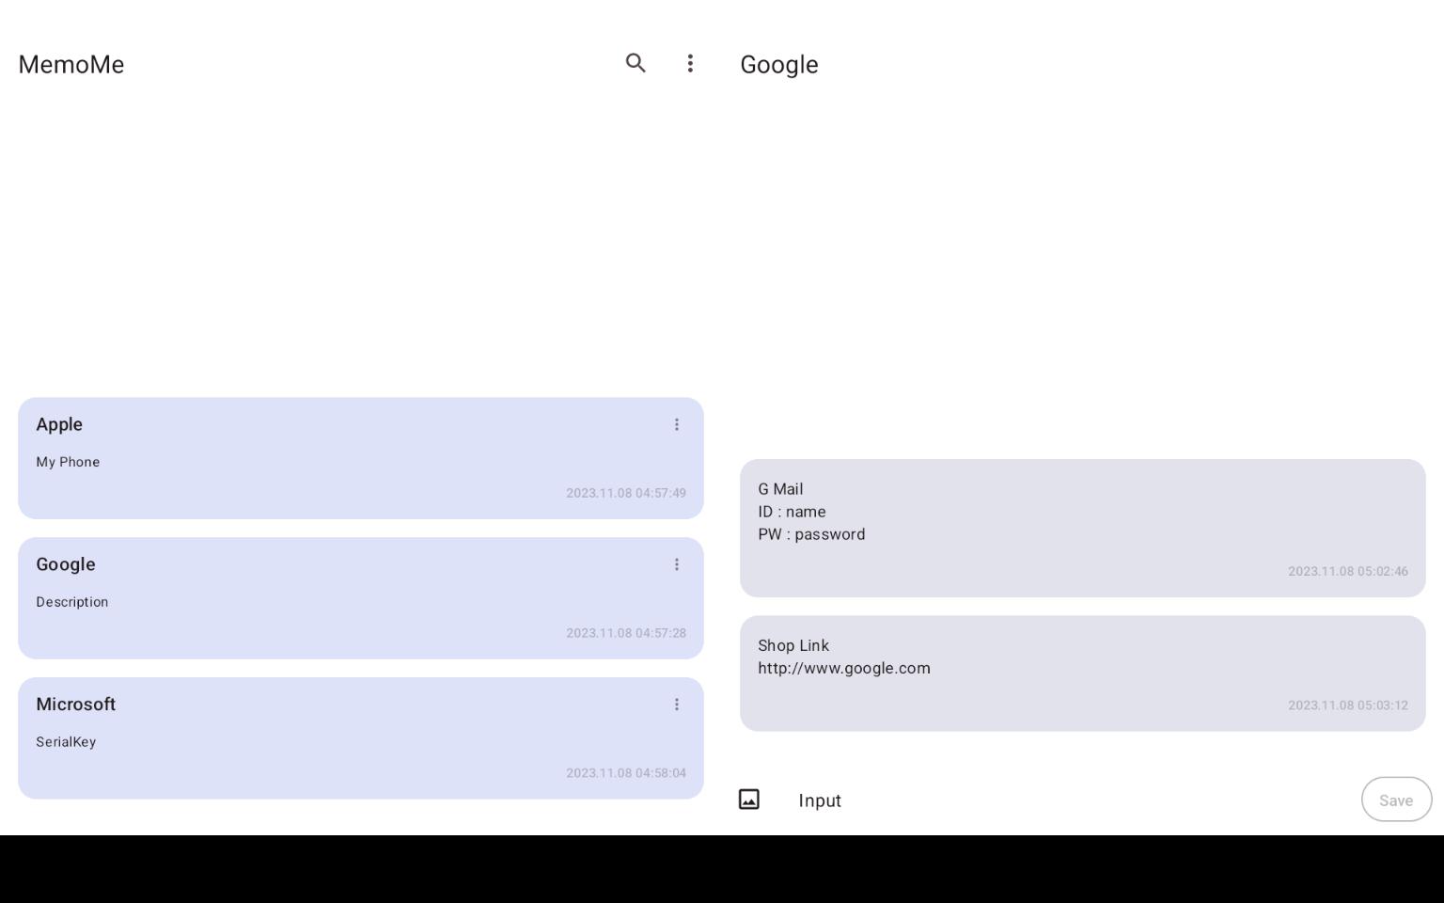
Task: Tap the 'PW : password' line
Action: [x=811, y=534]
